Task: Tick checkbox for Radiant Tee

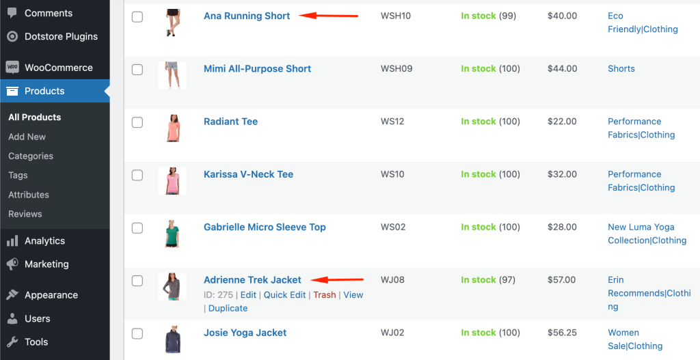Action: tap(137, 122)
